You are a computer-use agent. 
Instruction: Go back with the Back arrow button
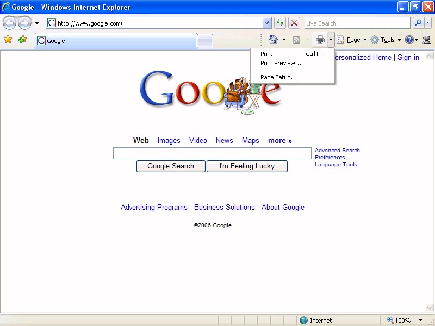point(9,23)
